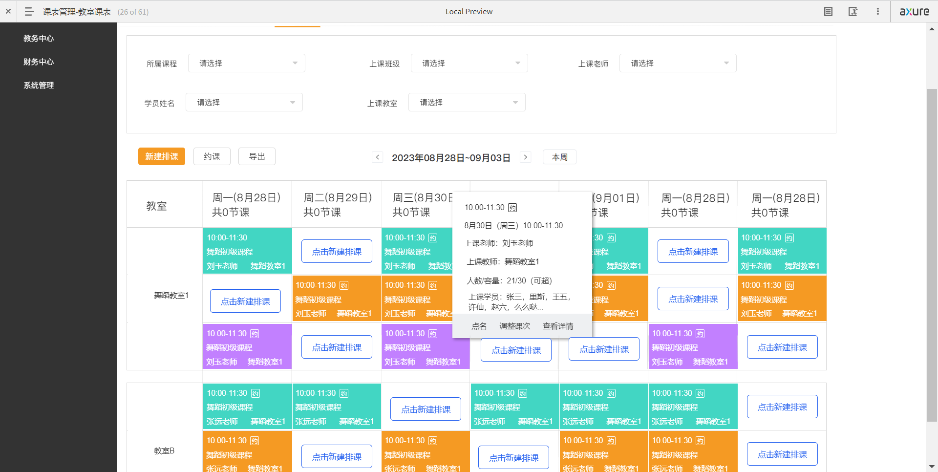938x472 pixels.
Task: Open Monday green 10:00-11:30 舞蹈初级课程 card
Action: (x=247, y=251)
